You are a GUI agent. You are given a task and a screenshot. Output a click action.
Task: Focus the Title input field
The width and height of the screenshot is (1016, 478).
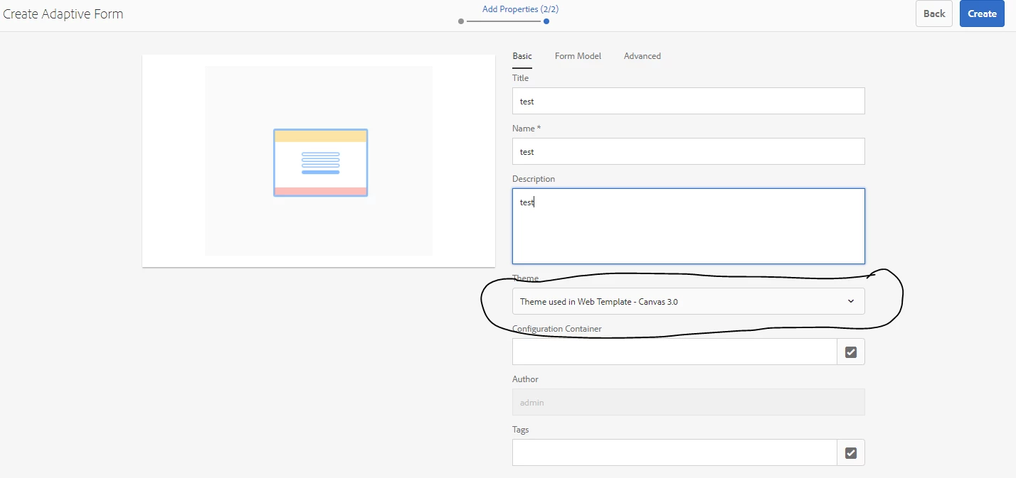[689, 101]
